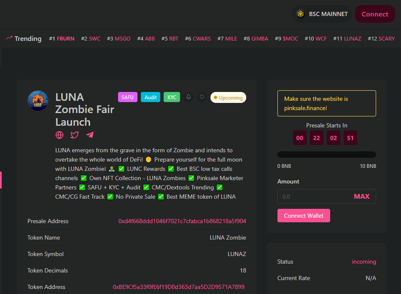The width and height of the screenshot is (401, 294).
Task: Open trending #3 MSGO
Action: [118, 39]
